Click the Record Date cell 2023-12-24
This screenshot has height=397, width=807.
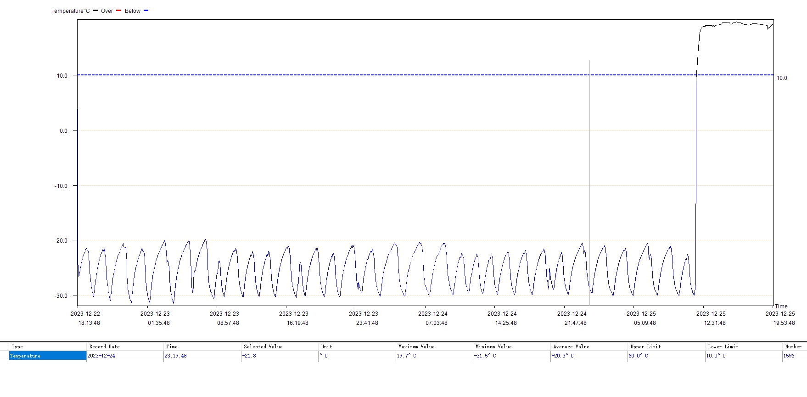(x=125, y=356)
